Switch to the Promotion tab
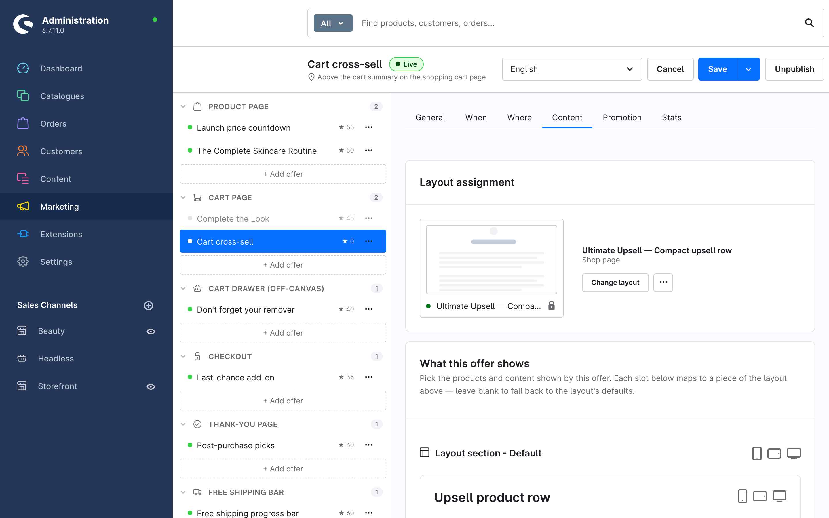This screenshot has width=829, height=518. pos(622,117)
